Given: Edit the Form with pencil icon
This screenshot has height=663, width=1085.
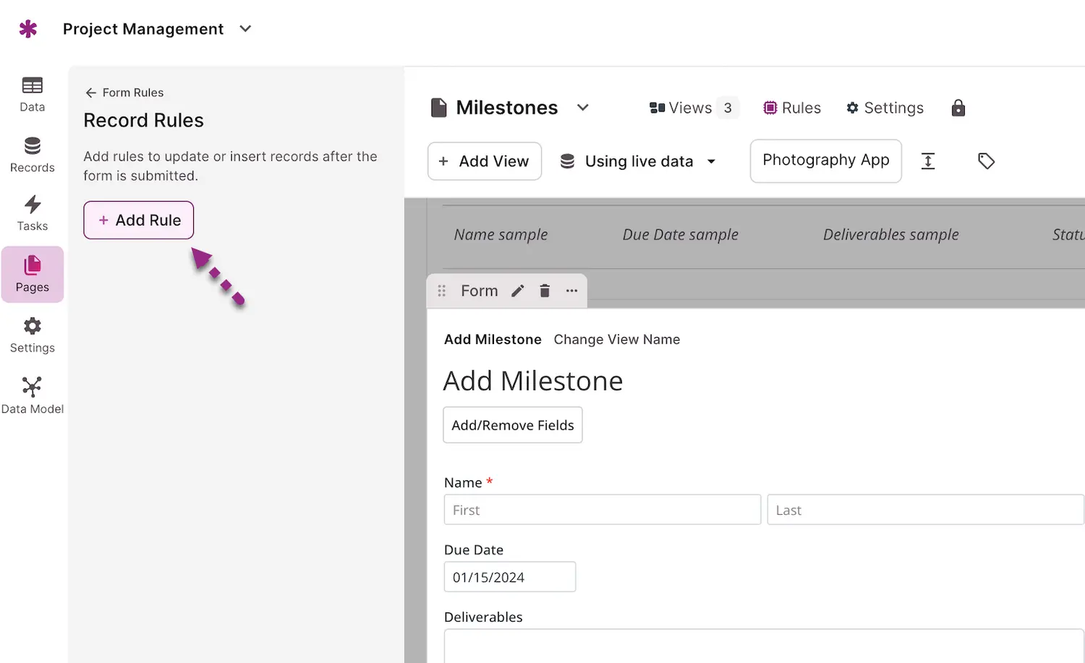Looking at the screenshot, I should (x=517, y=291).
